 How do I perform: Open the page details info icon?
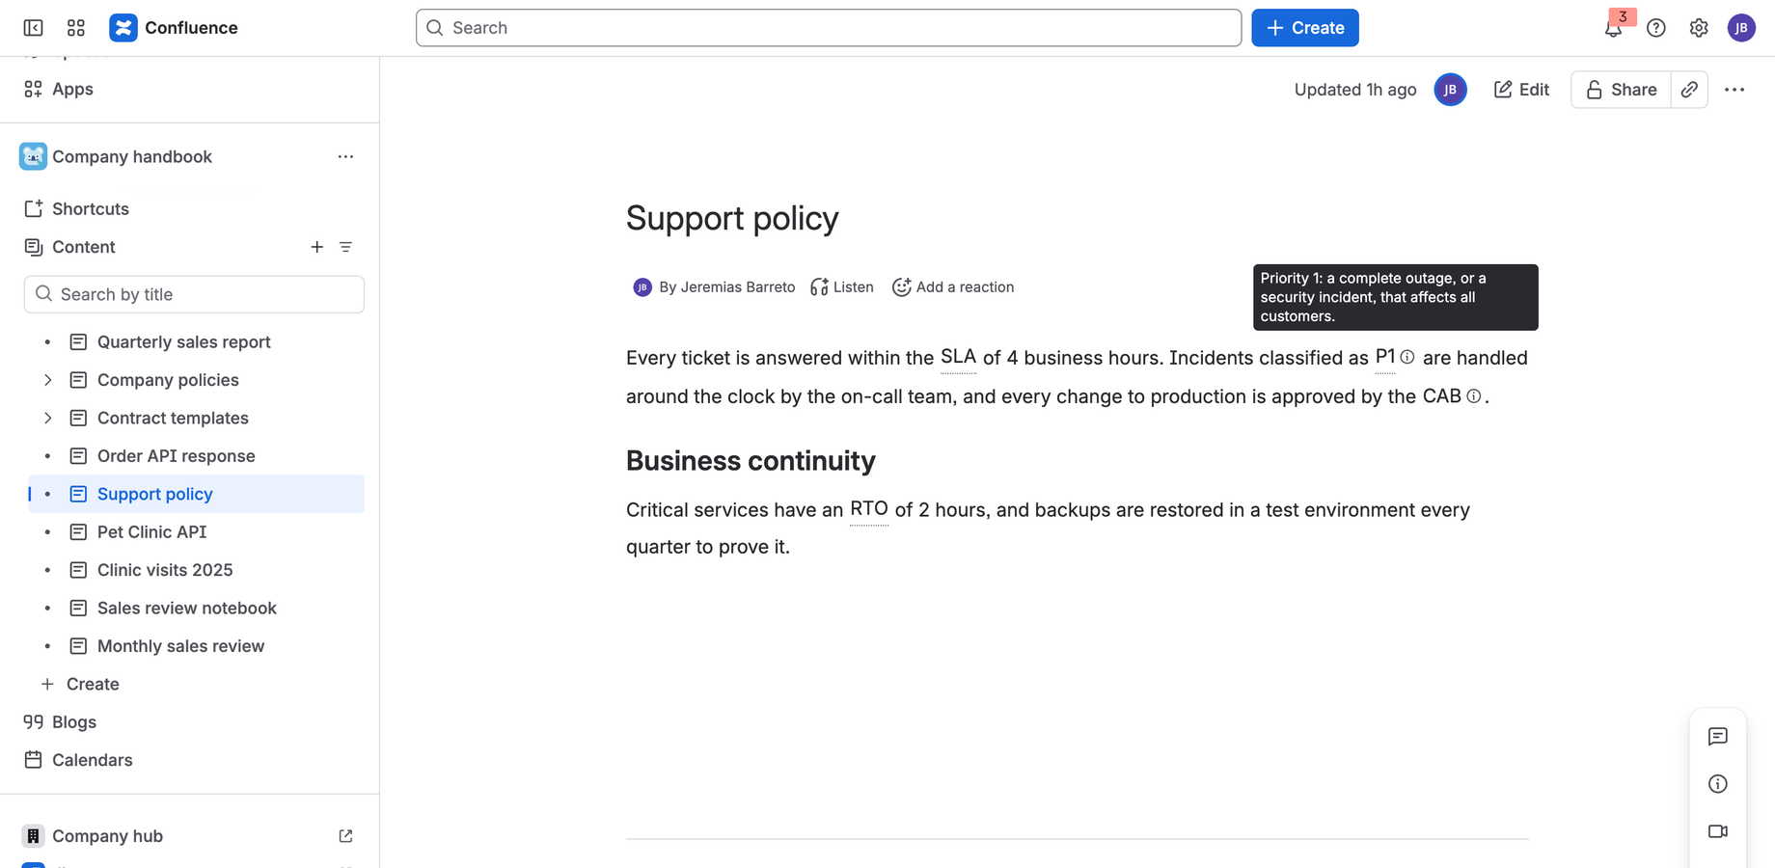[x=1718, y=784]
